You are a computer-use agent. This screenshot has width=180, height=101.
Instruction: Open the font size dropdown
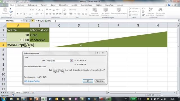37,10
